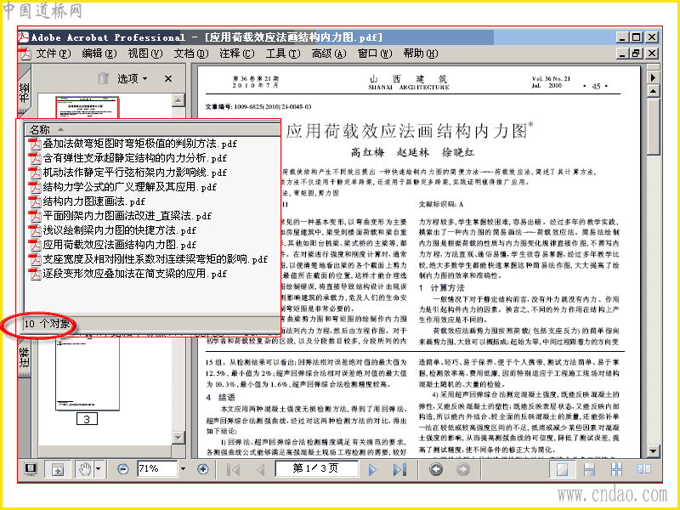
Task: Expand the zoom percentage dropdown arrow
Action: [183, 469]
